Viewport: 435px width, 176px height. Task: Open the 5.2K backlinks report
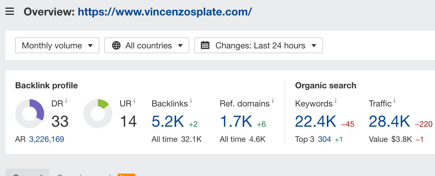coord(168,122)
